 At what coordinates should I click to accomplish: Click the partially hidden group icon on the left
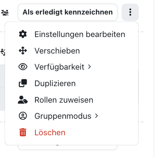(x=3, y=52)
